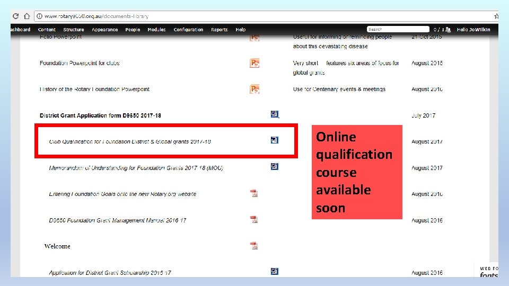Open the Configuration admin menu

(188, 30)
